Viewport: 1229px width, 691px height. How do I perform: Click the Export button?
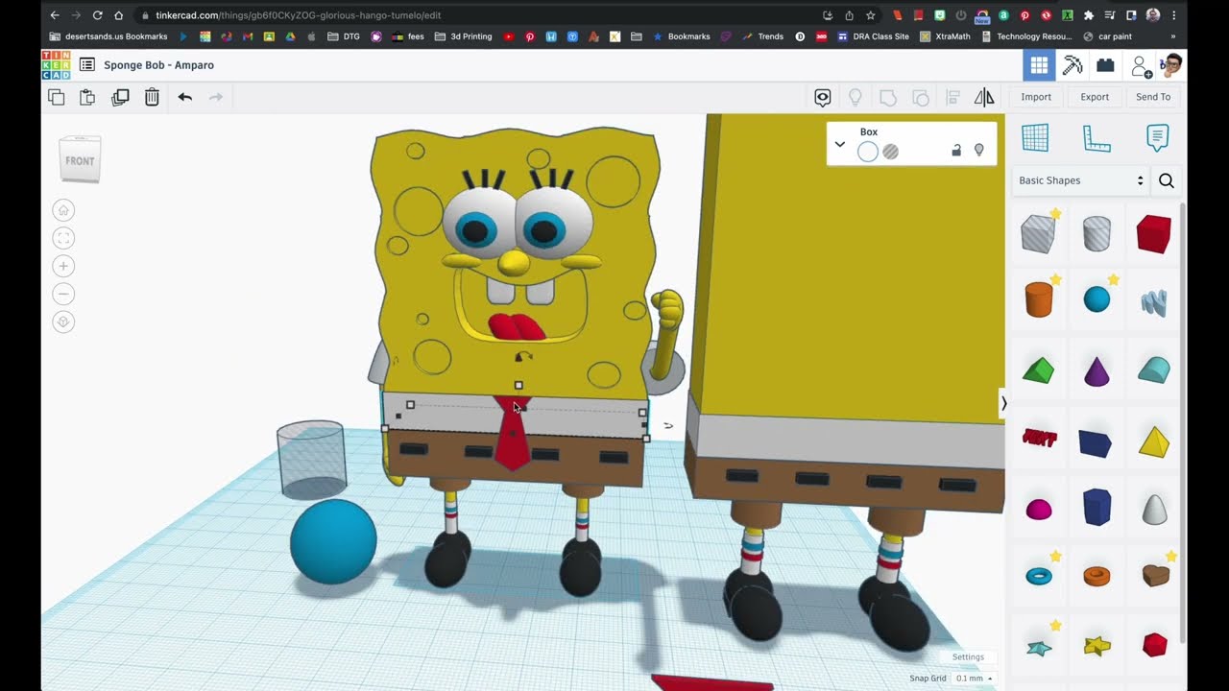[1095, 97]
